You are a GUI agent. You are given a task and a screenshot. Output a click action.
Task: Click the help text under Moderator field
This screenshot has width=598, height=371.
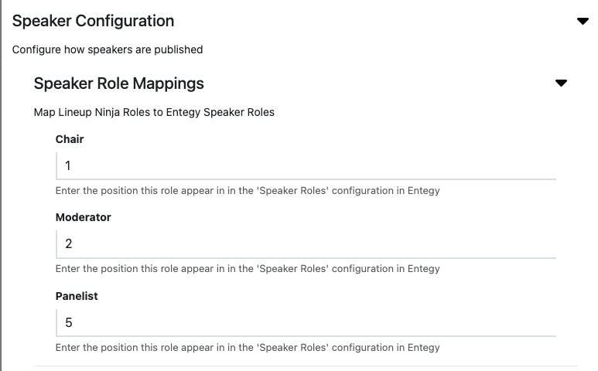tap(248, 269)
